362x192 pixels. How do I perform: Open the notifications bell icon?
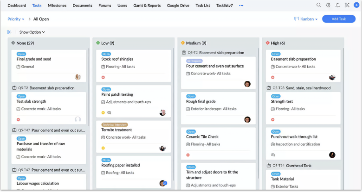(337, 5)
